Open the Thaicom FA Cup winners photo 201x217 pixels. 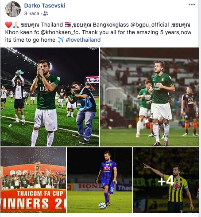[33, 180]
